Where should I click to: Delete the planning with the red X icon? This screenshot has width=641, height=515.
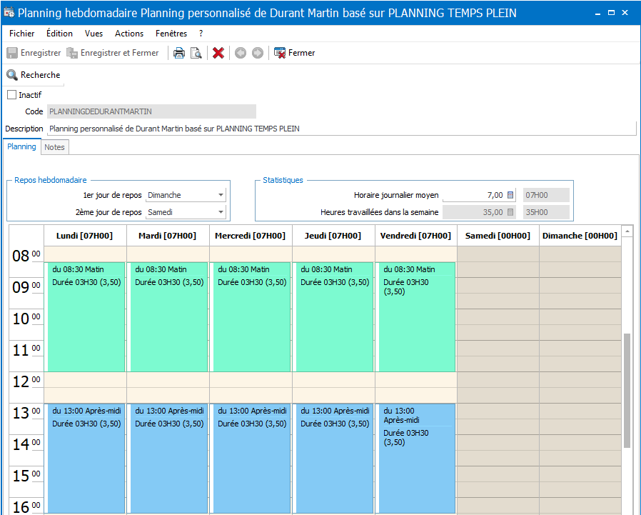[x=218, y=53]
